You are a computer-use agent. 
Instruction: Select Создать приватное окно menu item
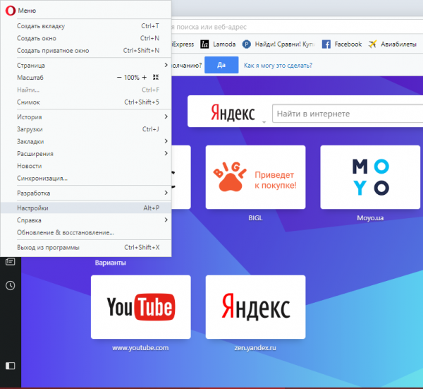point(86,51)
